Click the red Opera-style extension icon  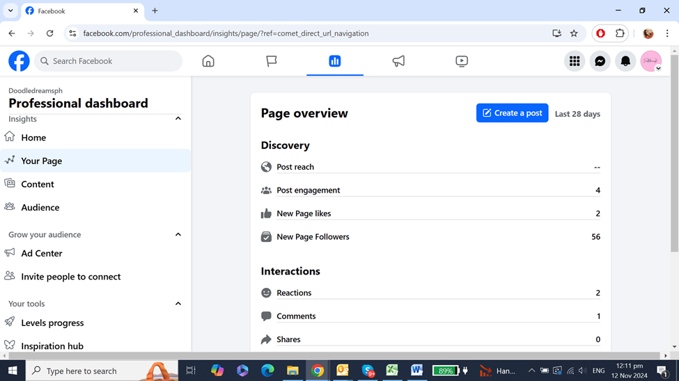pyautogui.click(x=600, y=33)
